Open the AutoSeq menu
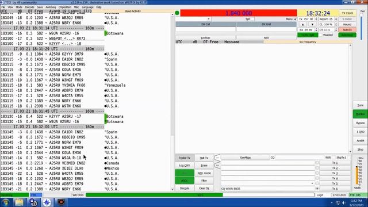Screen dimensions: 368x207 [51, 7]
